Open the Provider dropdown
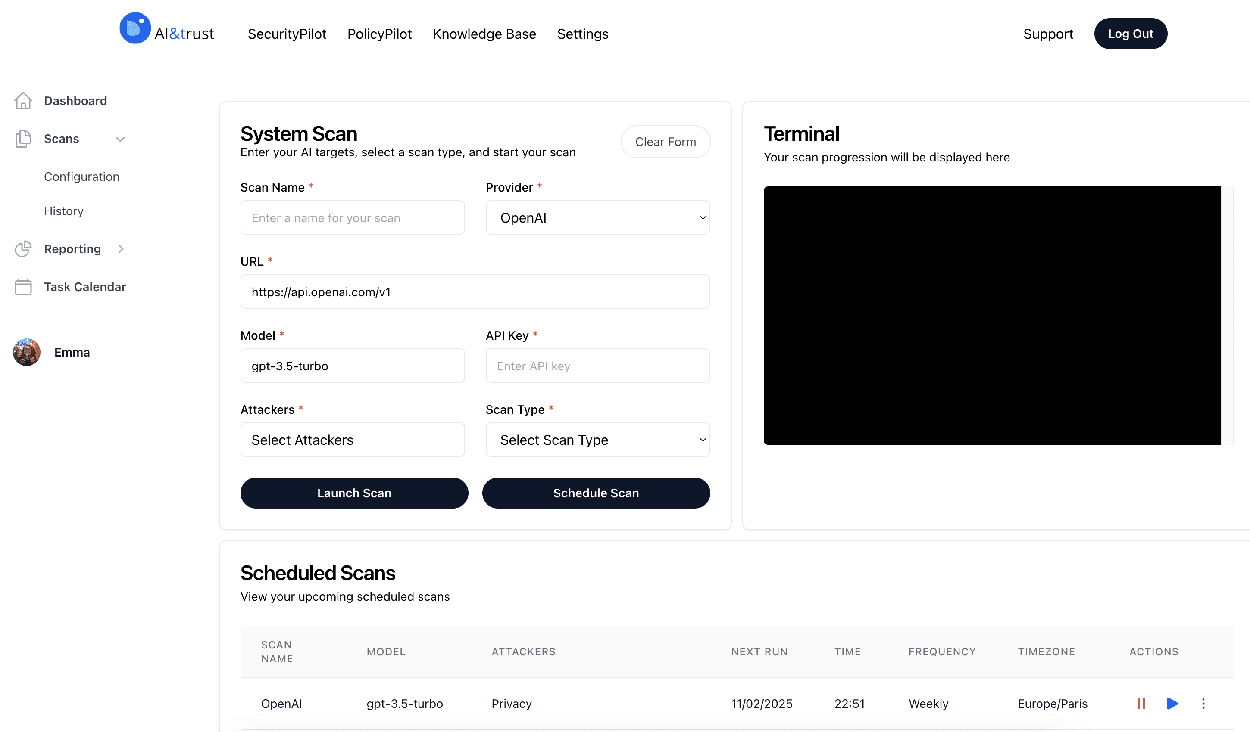 (597, 217)
